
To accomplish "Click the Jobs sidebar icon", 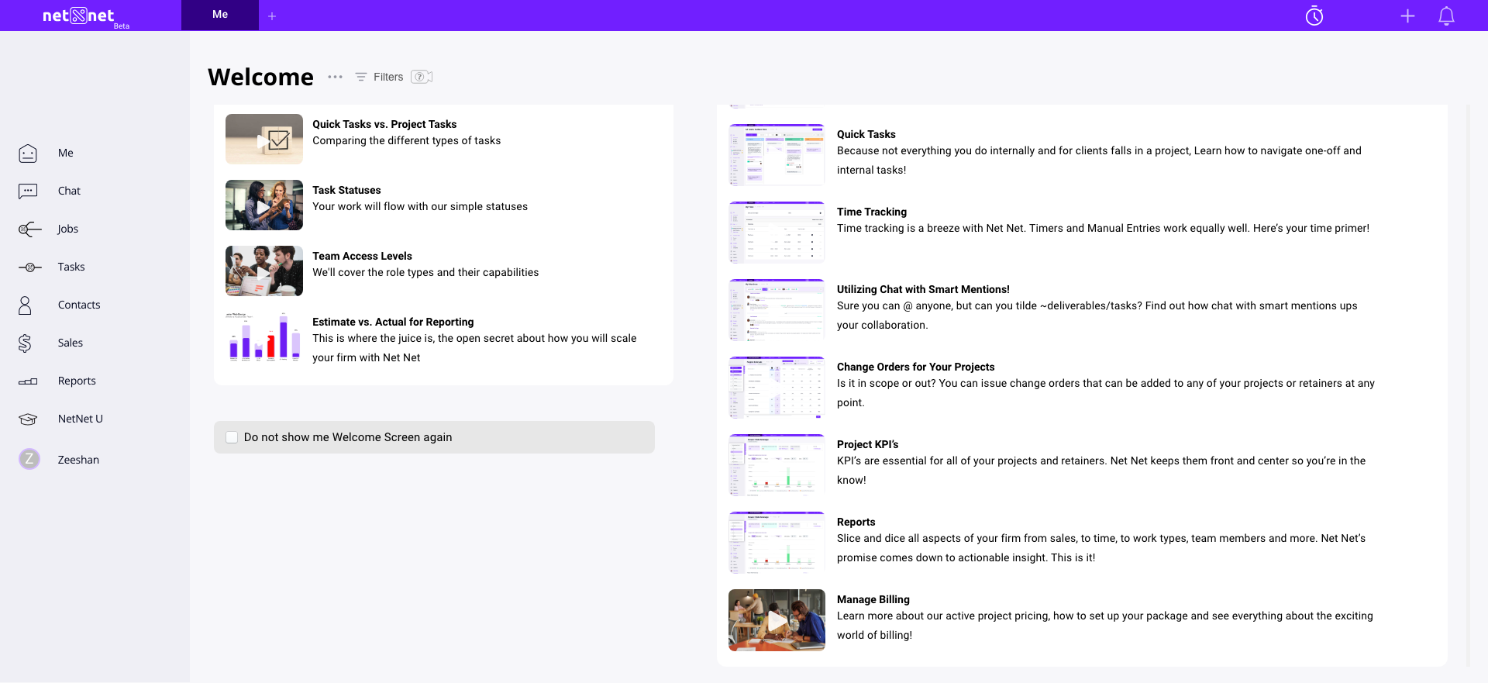I will point(29,229).
